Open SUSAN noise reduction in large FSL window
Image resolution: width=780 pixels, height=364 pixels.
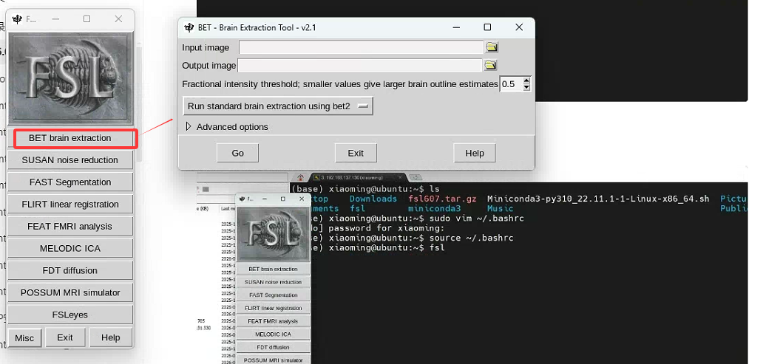coord(70,160)
